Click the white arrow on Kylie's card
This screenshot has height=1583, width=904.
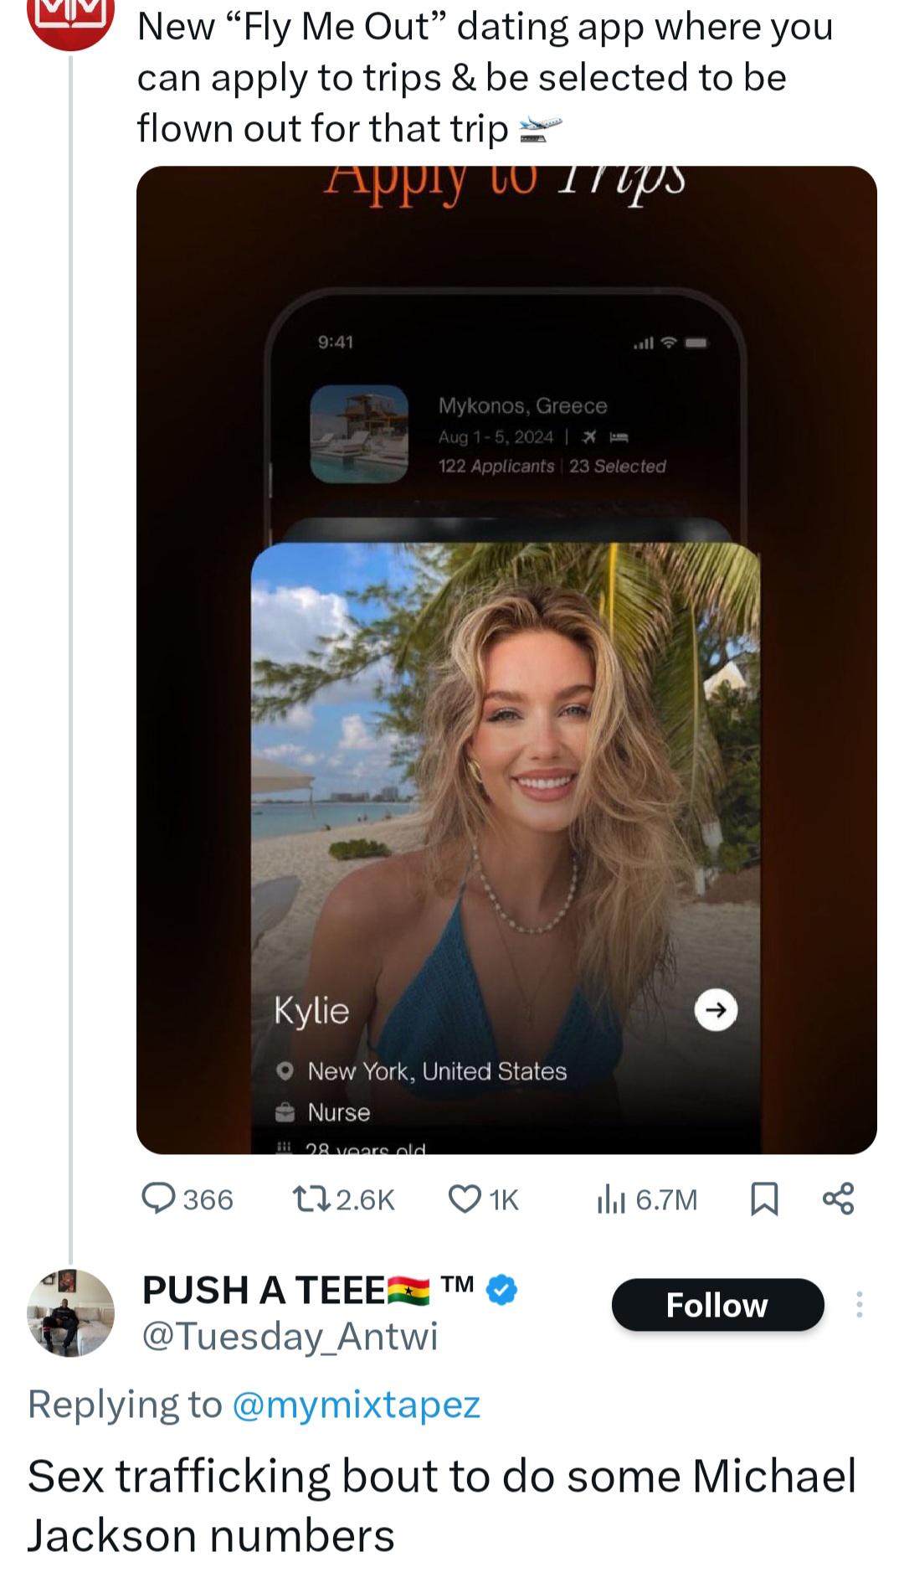[x=716, y=1009]
